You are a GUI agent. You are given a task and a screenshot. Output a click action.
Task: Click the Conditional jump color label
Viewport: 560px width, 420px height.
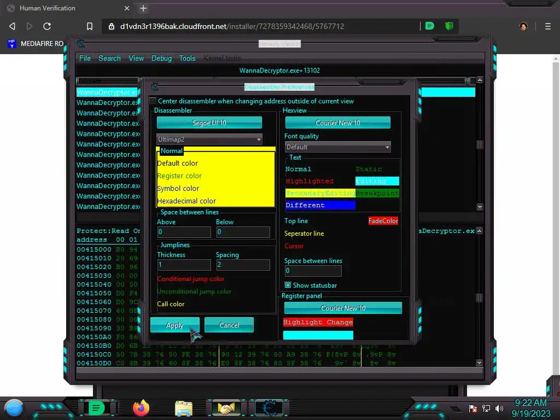[191, 278]
